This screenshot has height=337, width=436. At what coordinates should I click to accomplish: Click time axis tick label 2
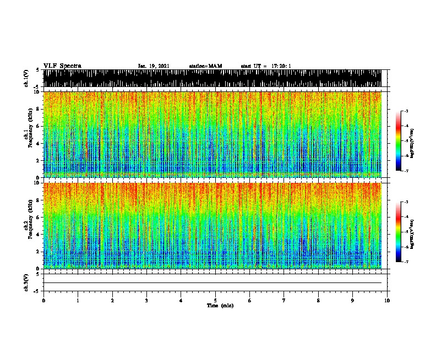tap(112, 301)
